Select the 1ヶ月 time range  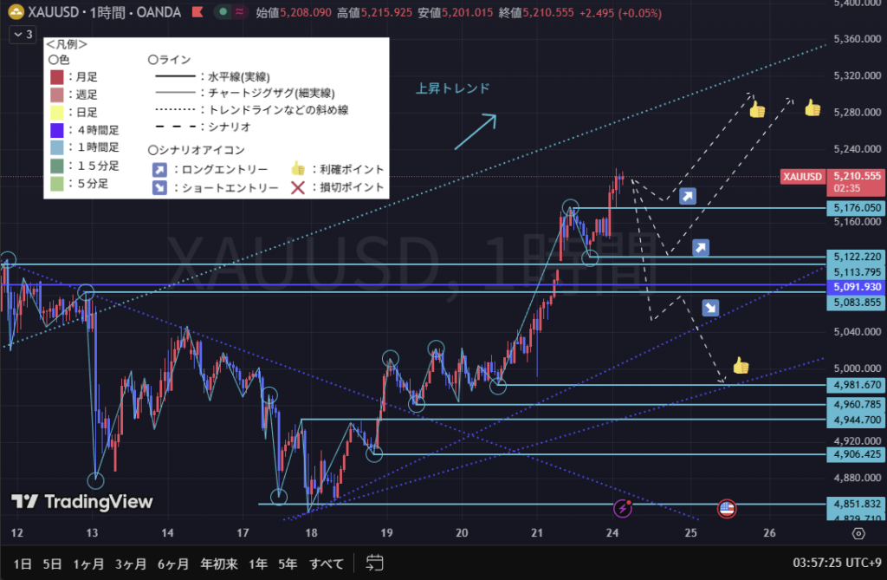[x=90, y=563]
